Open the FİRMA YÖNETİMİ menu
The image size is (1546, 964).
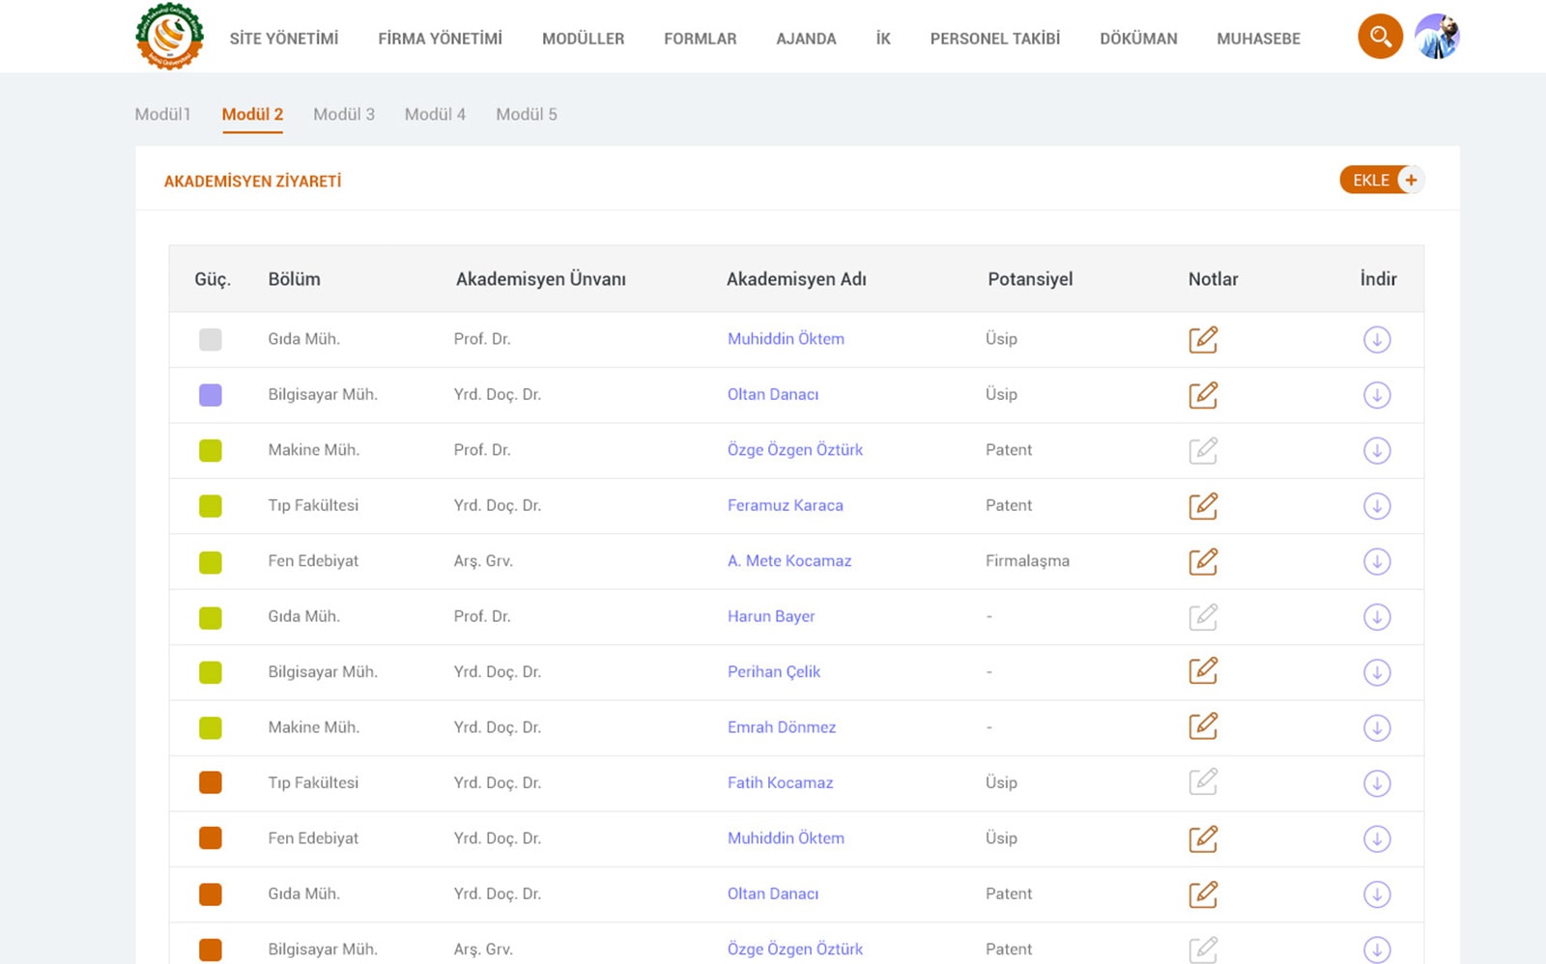click(440, 39)
